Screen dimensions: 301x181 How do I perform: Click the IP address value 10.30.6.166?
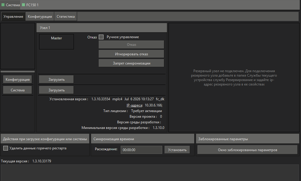[154, 105]
